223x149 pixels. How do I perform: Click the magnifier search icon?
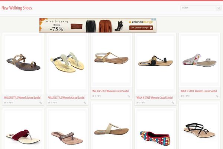coord(219,8)
